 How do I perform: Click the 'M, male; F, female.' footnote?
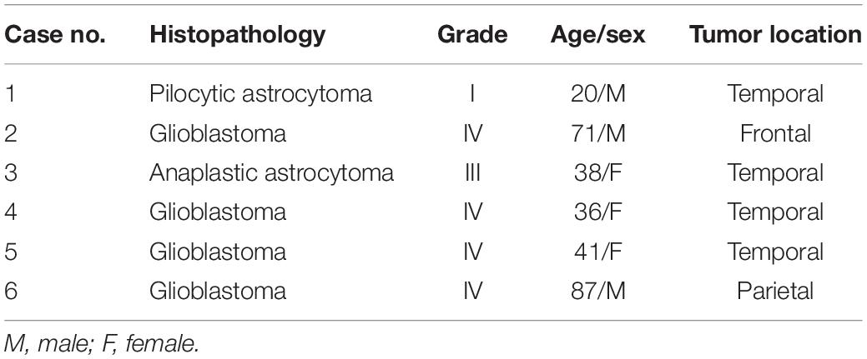coord(101,343)
